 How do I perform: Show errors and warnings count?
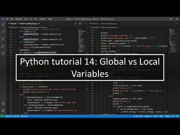coord(24,116)
